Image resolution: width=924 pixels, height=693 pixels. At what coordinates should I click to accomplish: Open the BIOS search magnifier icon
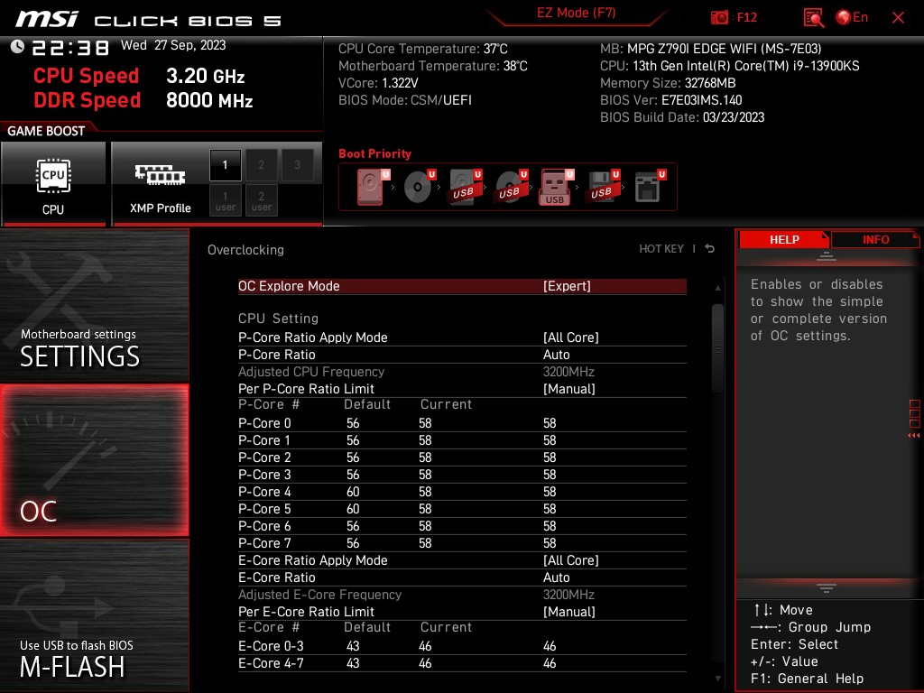813,18
